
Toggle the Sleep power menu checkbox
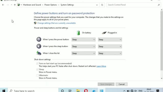pyautogui.click(x=37, y=69)
